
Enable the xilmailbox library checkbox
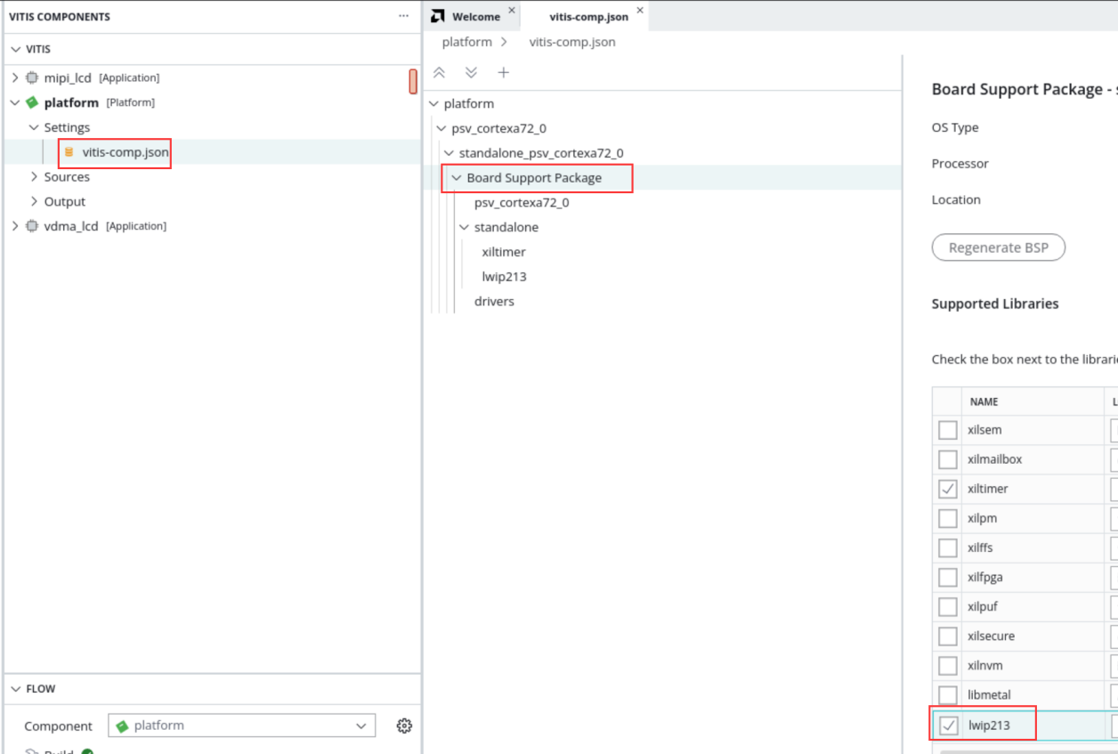pos(948,459)
